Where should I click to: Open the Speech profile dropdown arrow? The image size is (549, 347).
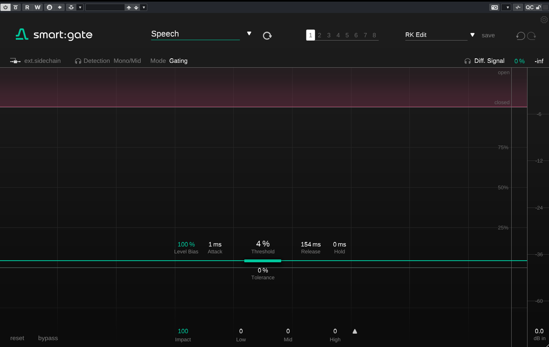(x=249, y=34)
